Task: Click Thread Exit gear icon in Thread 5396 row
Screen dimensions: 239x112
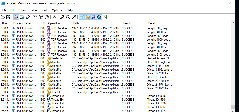Action: 49,96
